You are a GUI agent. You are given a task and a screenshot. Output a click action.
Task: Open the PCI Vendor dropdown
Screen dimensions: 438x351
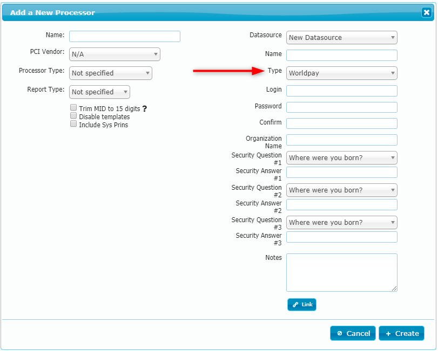pyautogui.click(x=114, y=54)
